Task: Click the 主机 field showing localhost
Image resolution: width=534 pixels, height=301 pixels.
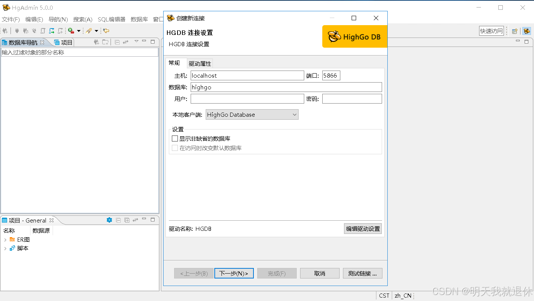Action: [x=247, y=75]
